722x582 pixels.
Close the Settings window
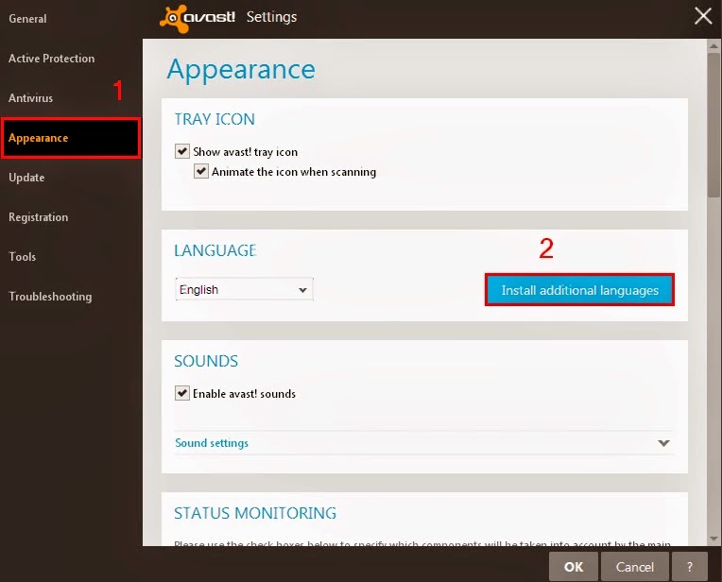coord(703,16)
